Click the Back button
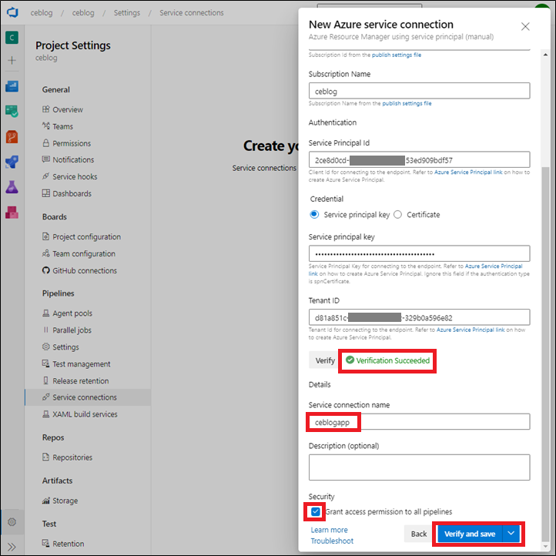This screenshot has width=556, height=556. [x=419, y=534]
